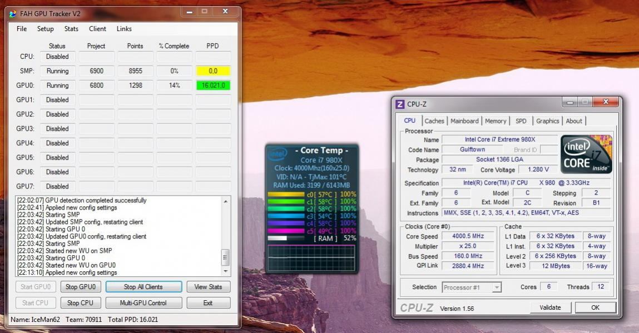Switch to the Caches tab in CPU-Z
639x333 pixels.
434,121
